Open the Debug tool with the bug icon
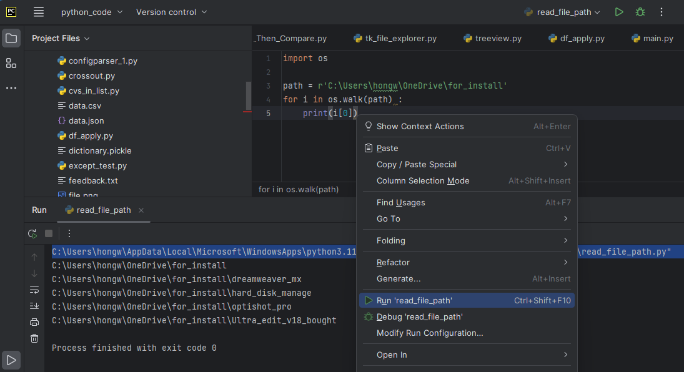 tap(640, 11)
